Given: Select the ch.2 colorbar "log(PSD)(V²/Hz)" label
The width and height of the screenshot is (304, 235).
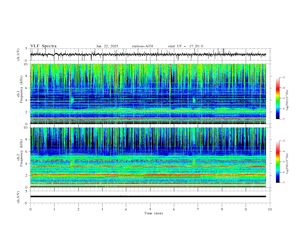Looking at the screenshot, I should 287,163.
